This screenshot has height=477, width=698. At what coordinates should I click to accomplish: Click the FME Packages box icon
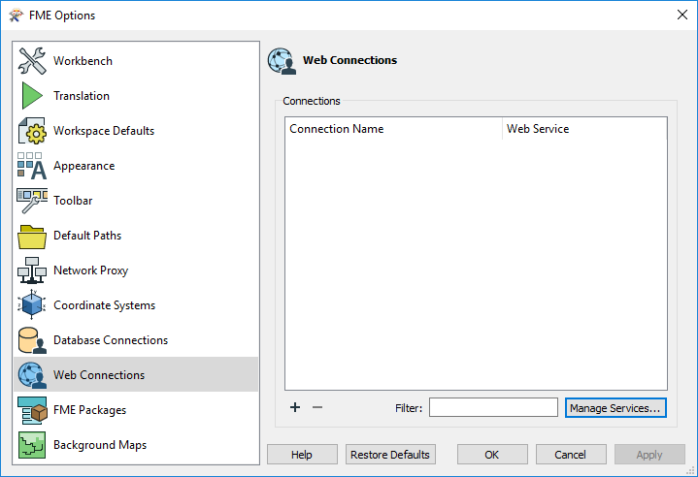click(x=32, y=410)
